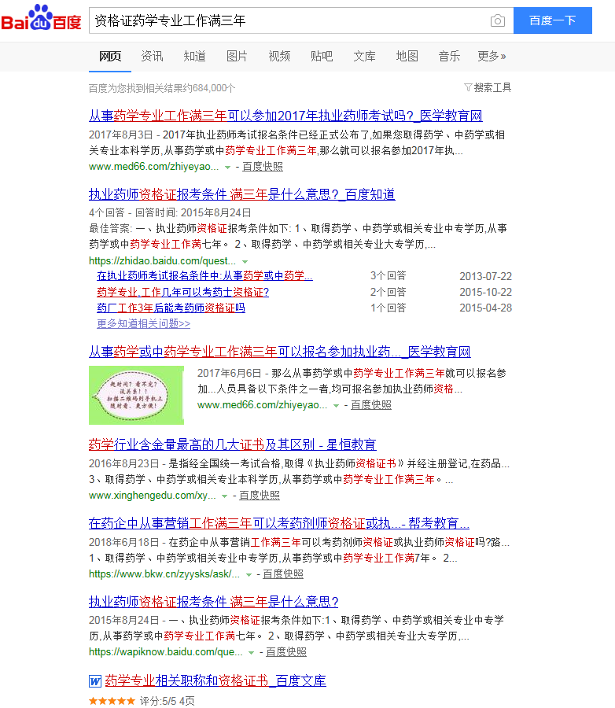Open sub-link 药学专业,工作几年可以考药士资格证?
Viewport: 615px width, 708px height.
click(x=183, y=292)
